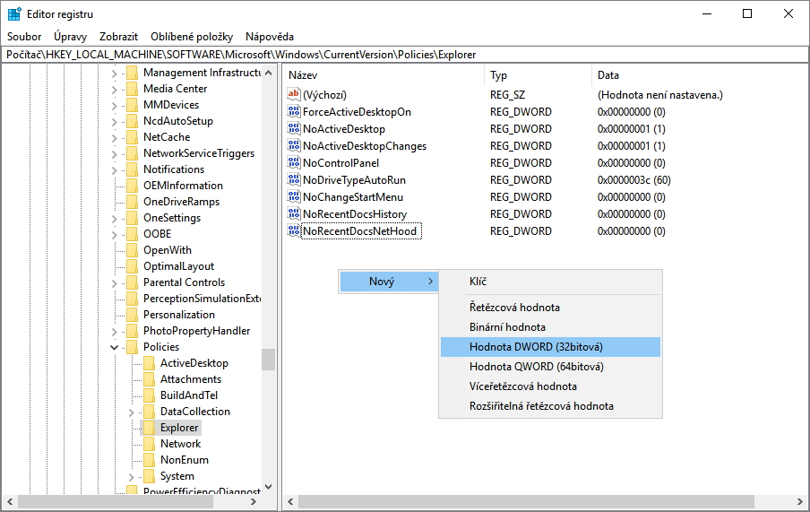
Task: Click the Nový context menu item
Action: pyautogui.click(x=389, y=282)
